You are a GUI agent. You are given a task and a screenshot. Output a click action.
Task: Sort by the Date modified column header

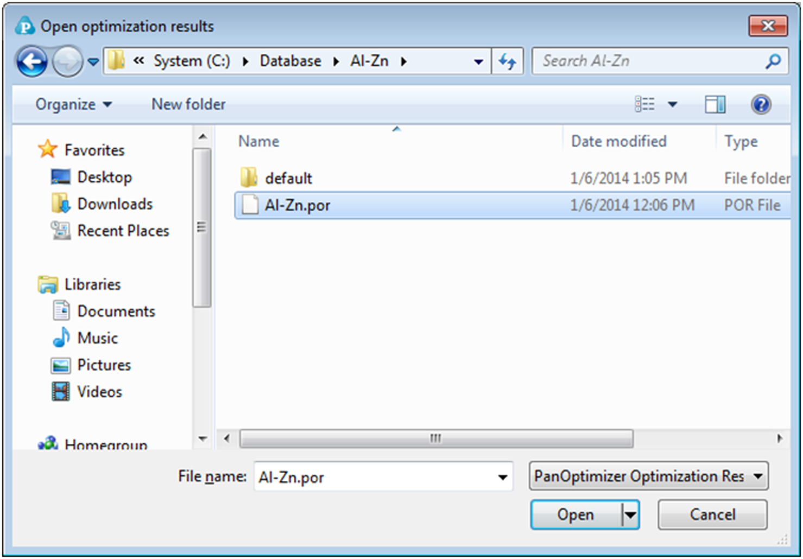[618, 141]
